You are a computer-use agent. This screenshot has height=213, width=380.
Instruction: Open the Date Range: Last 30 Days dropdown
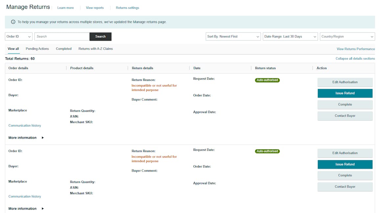[290, 37]
